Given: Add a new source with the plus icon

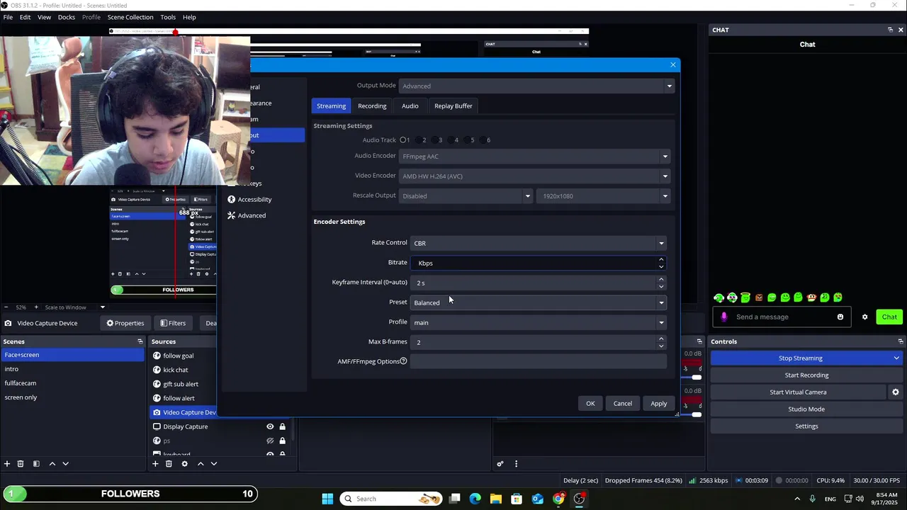Looking at the screenshot, I should coord(155,464).
